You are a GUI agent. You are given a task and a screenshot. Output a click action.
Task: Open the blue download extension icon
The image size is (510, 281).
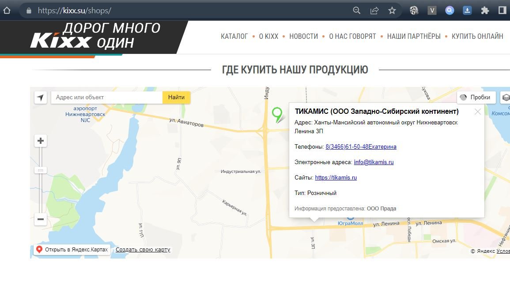(x=467, y=11)
